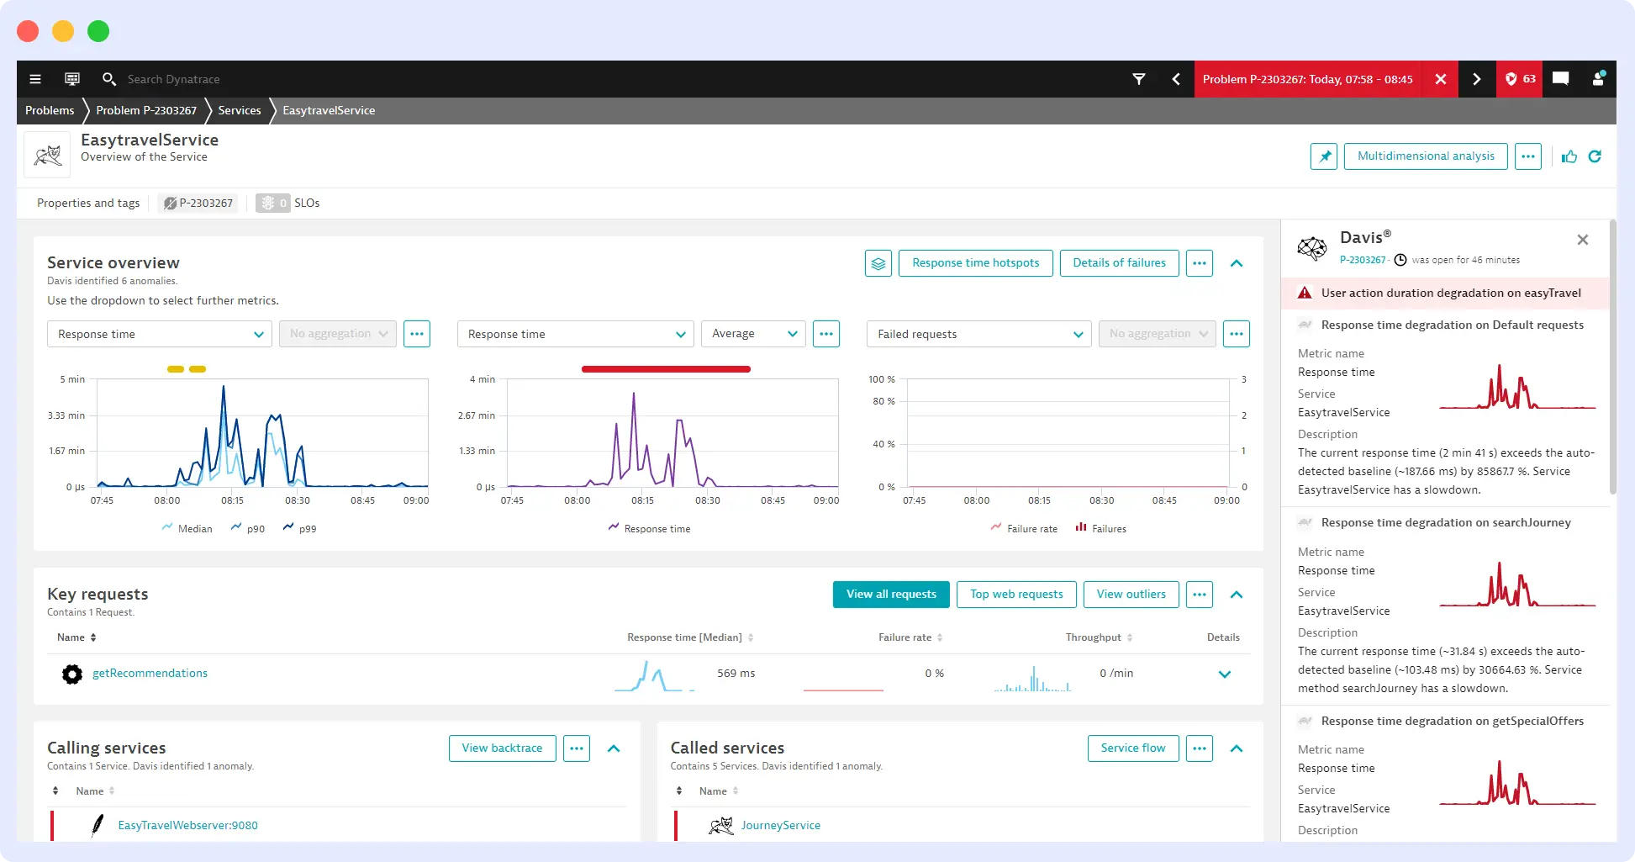Open the first Response time metric dropdown
This screenshot has height=862, width=1635.
160,334
